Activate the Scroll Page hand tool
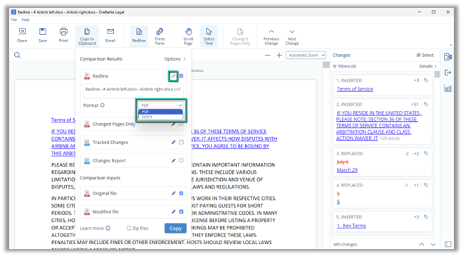463x257 pixels. pyautogui.click(x=188, y=36)
